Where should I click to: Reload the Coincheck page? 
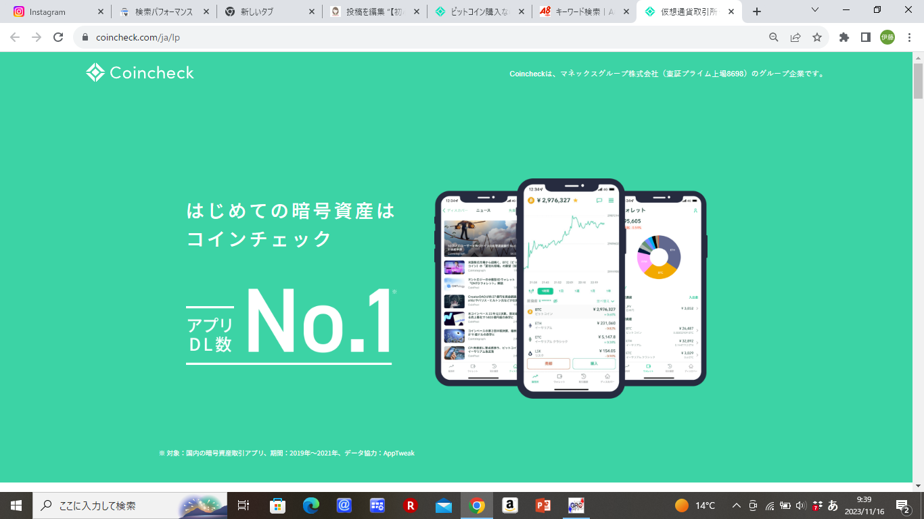(x=58, y=37)
